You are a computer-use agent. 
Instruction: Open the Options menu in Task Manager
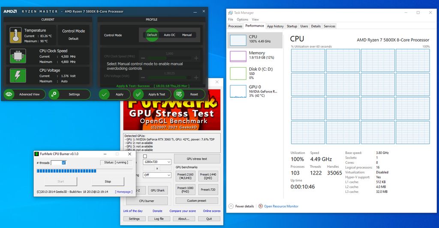click(243, 20)
